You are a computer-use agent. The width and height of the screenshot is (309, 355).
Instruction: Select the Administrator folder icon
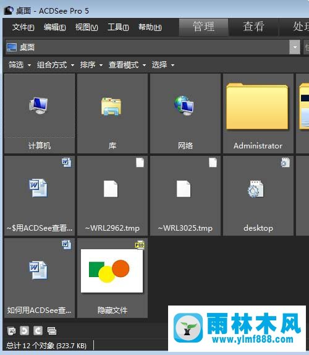click(x=258, y=106)
